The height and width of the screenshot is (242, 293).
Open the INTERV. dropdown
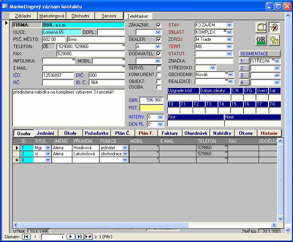coord(160,117)
